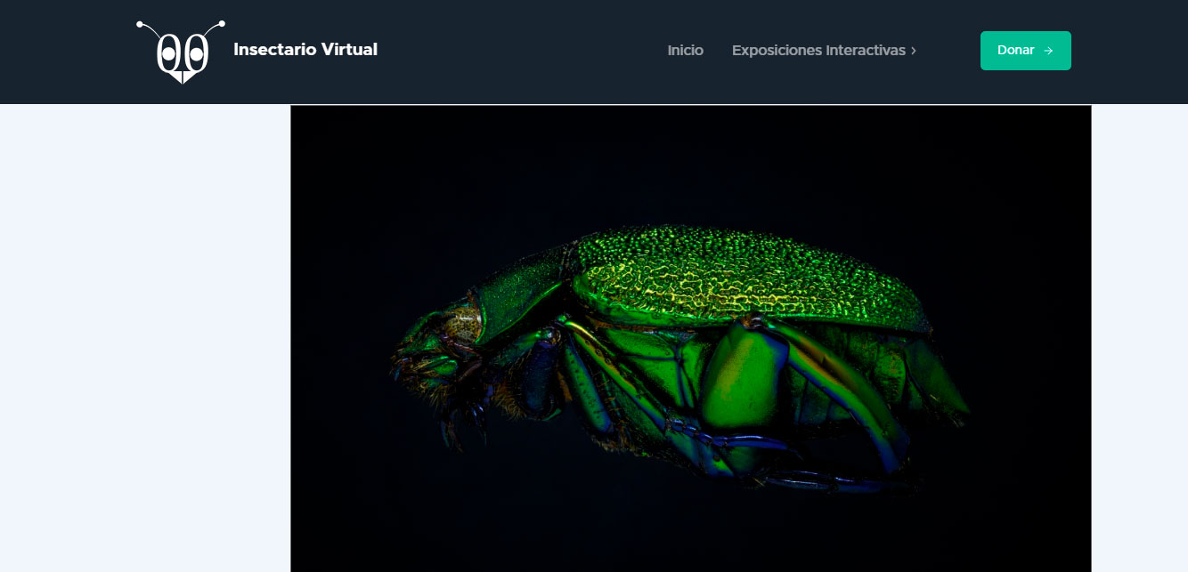Open the Exposiciones Interactivas menu
This screenshot has height=572, width=1188.
pos(818,51)
